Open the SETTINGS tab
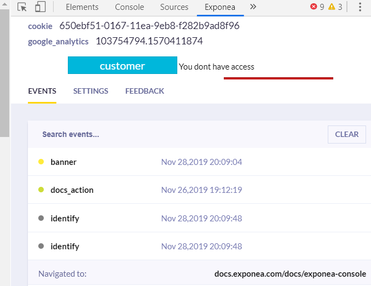 pos(91,91)
